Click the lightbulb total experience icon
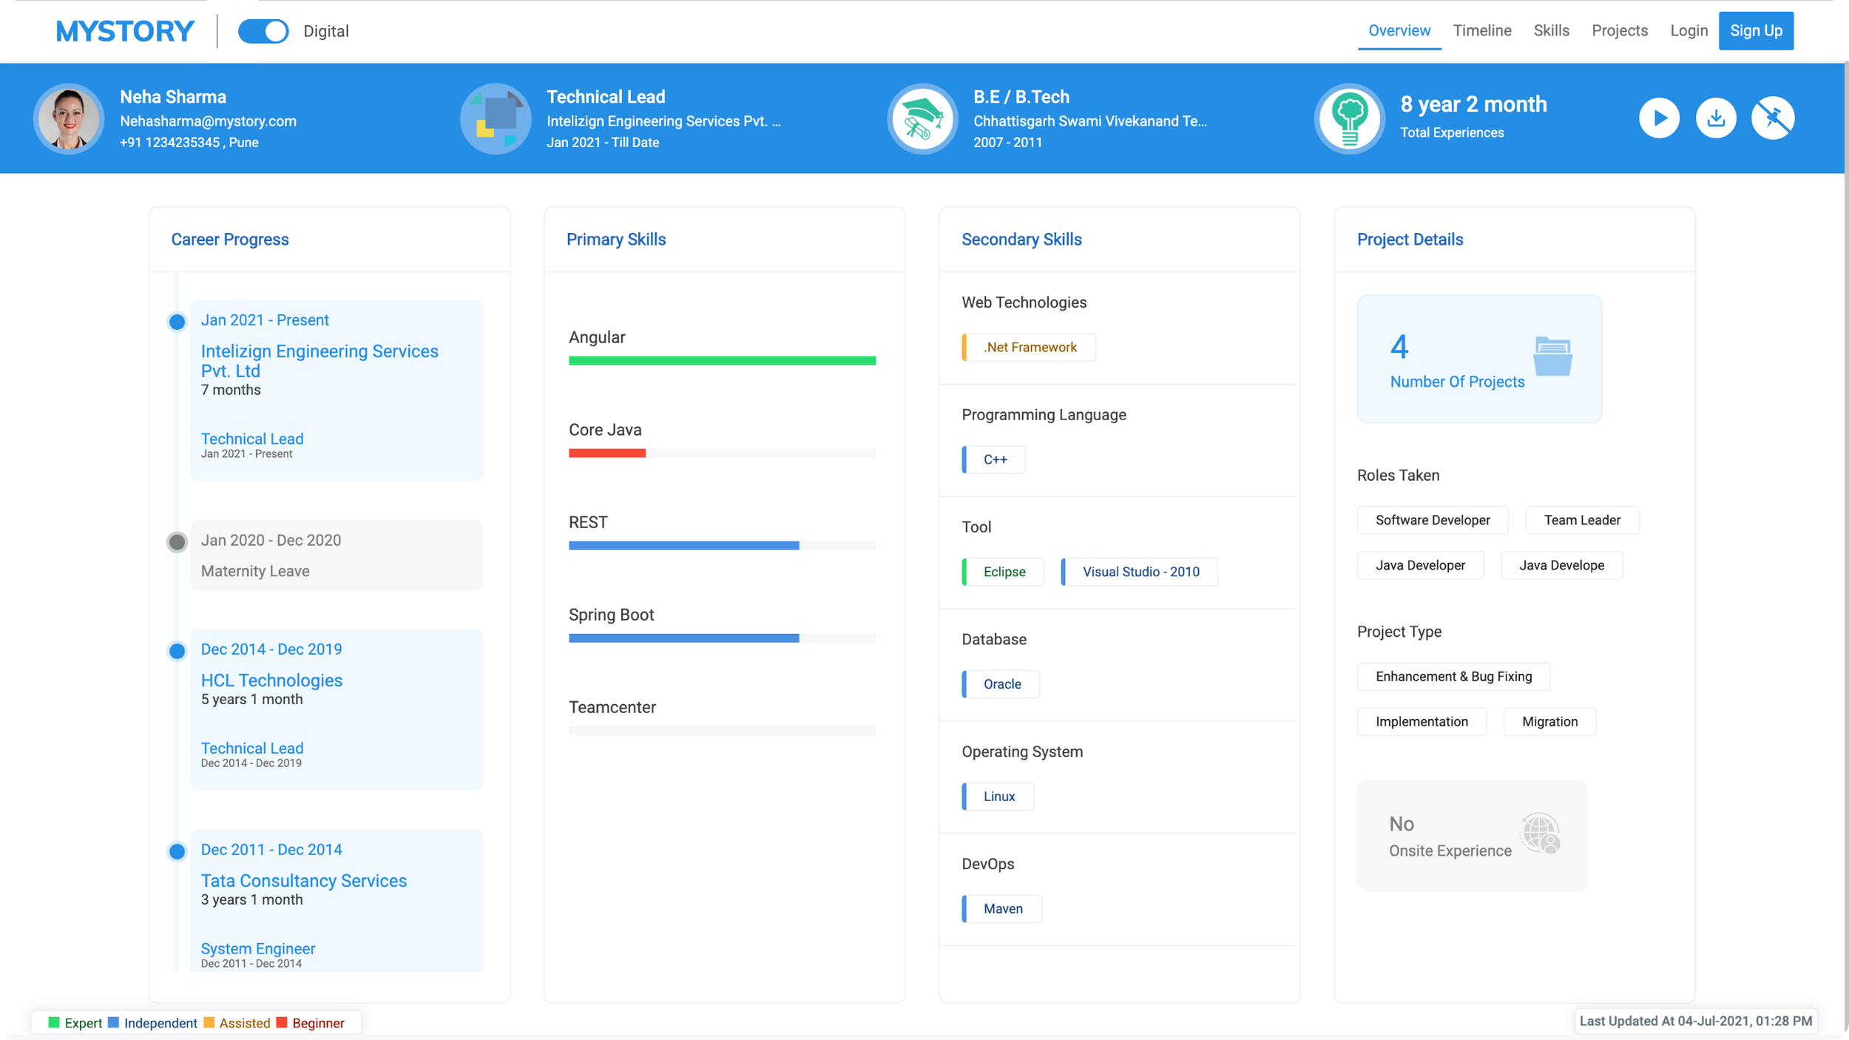 coord(1349,118)
